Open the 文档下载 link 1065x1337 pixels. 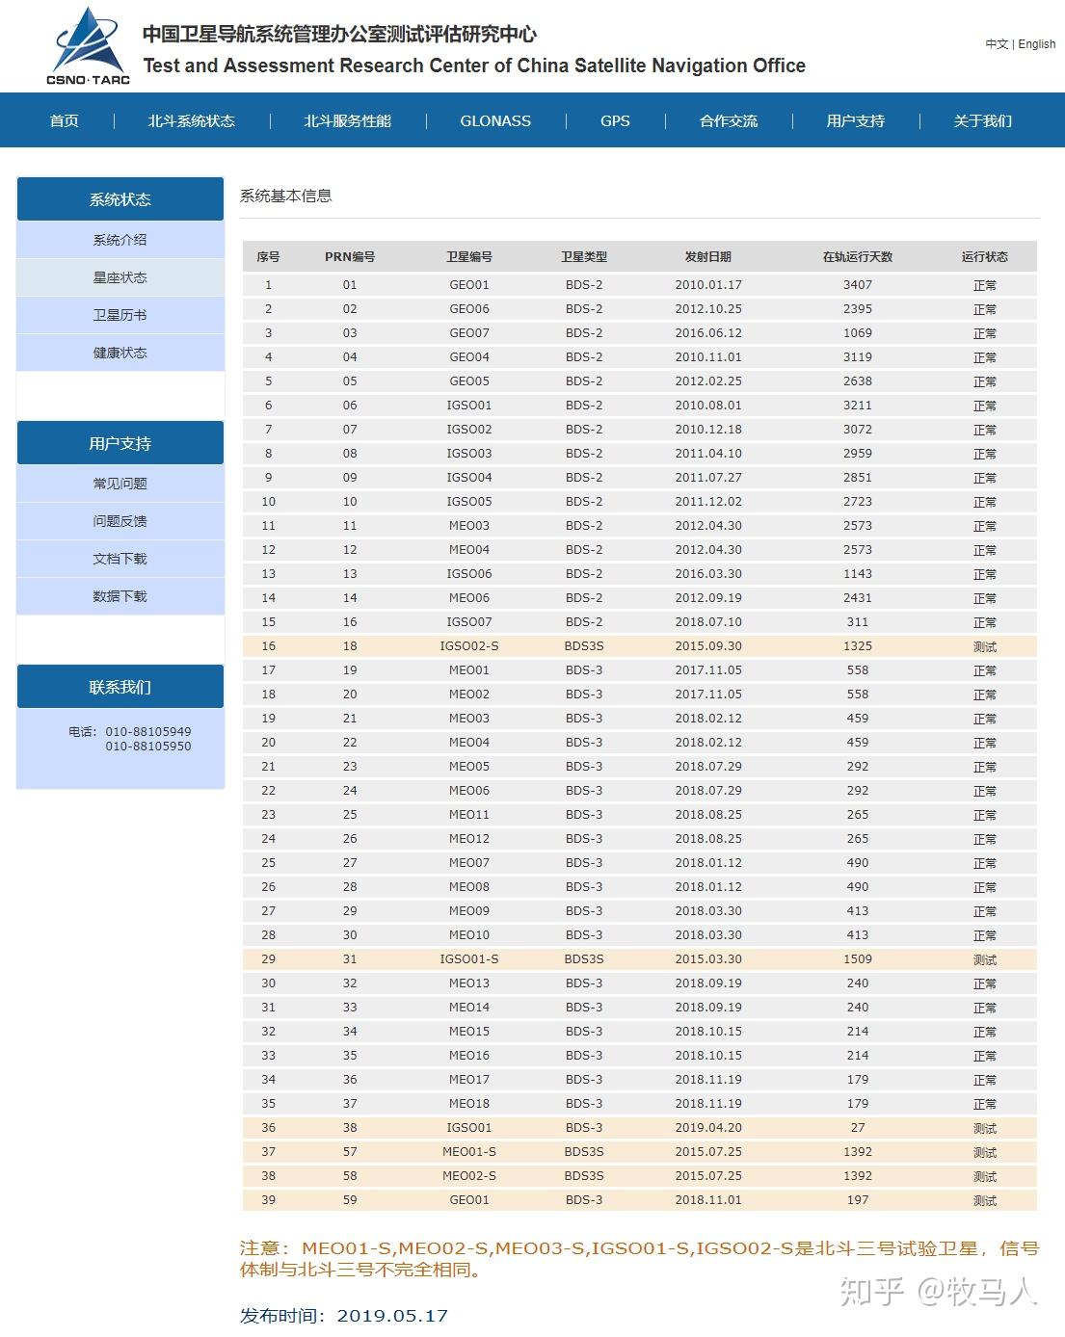pos(120,559)
